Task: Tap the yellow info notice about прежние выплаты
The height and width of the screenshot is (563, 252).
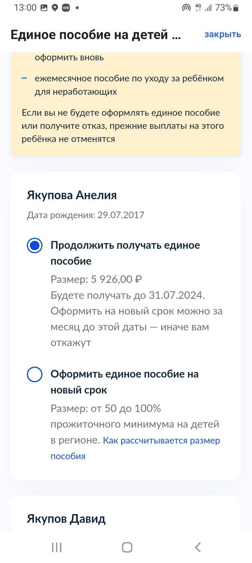Action: pyautogui.click(x=126, y=104)
